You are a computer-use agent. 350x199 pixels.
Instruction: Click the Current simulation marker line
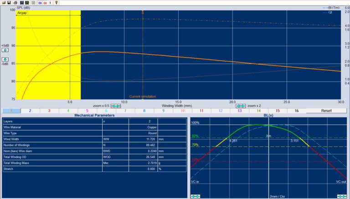pyautogui.click(x=143, y=55)
